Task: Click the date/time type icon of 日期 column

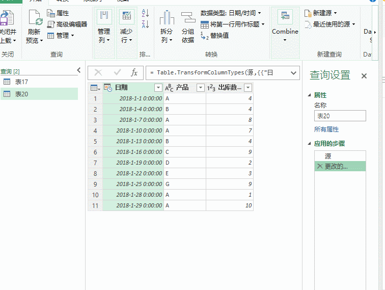Action: [108, 88]
